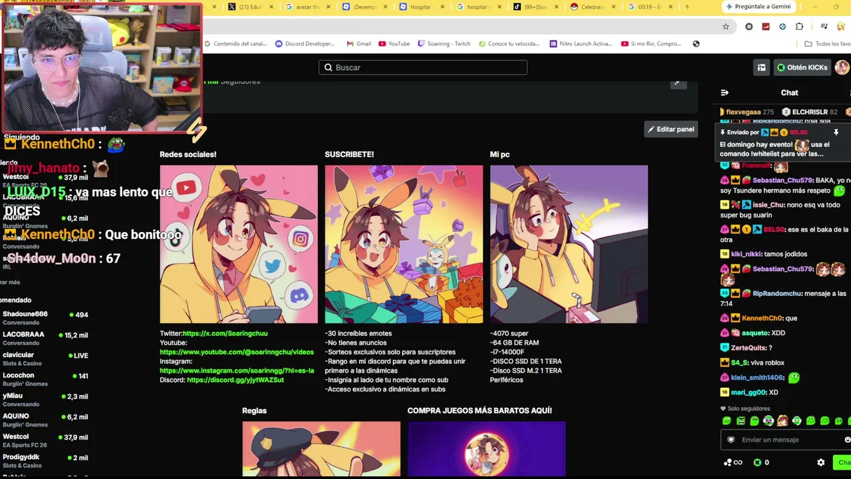The width and height of the screenshot is (851, 479).
Task: Open the globe bookmark icon in bookmarks bar
Action: [x=696, y=44]
